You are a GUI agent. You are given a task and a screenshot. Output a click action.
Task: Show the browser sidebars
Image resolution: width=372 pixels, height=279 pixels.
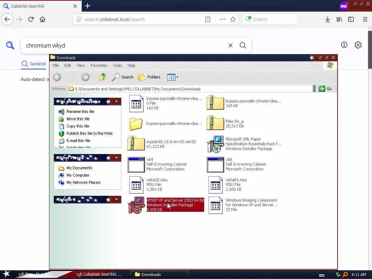pyautogui.click(x=351, y=19)
